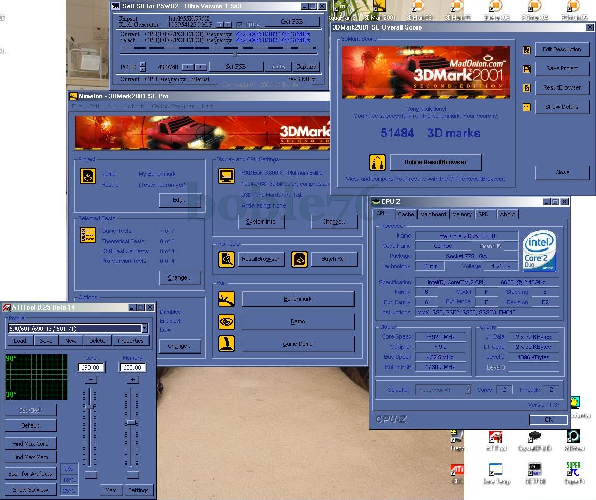Click the Set FSB button
The height and width of the screenshot is (500, 596).
236,67
